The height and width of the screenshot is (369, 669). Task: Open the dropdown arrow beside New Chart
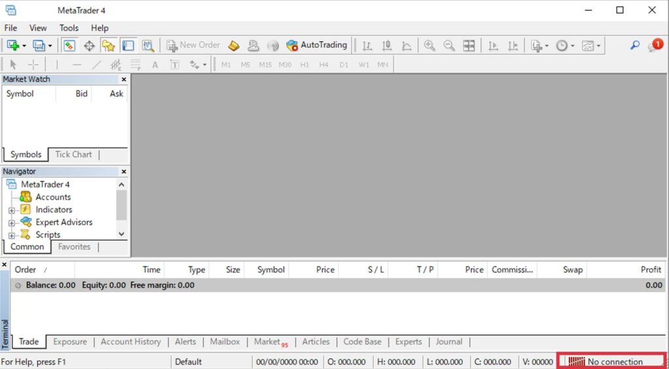pos(24,46)
